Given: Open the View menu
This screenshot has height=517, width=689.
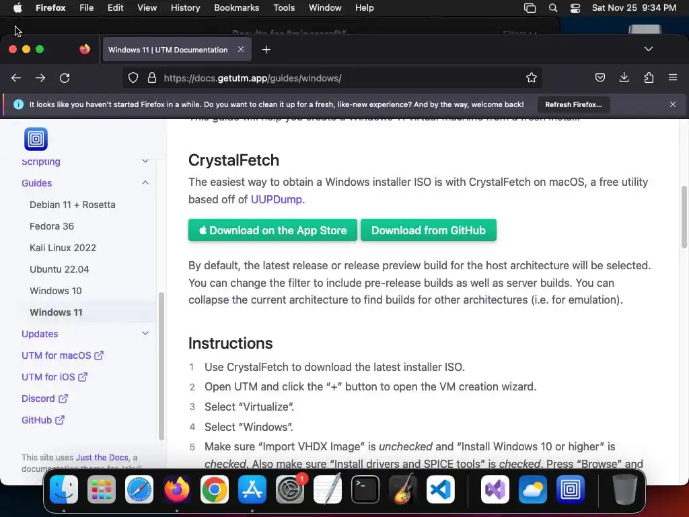Looking at the screenshot, I should (147, 8).
